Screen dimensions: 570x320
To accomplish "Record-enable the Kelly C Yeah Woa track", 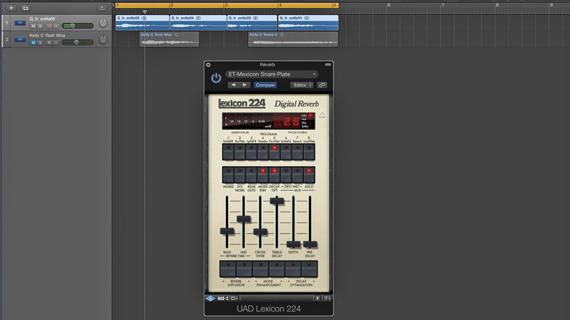I will coord(49,42).
